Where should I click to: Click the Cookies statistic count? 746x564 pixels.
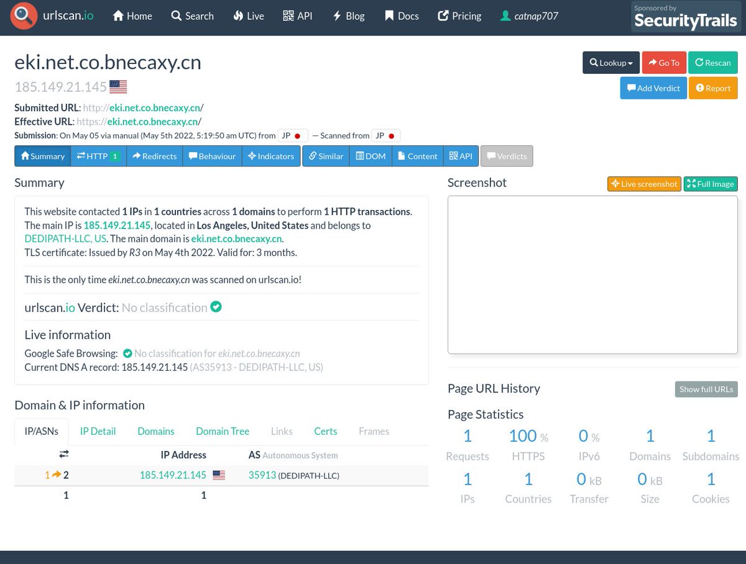pyautogui.click(x=711, y=479)
